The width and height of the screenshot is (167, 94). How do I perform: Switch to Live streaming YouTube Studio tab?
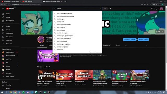[x=11, y=2]
